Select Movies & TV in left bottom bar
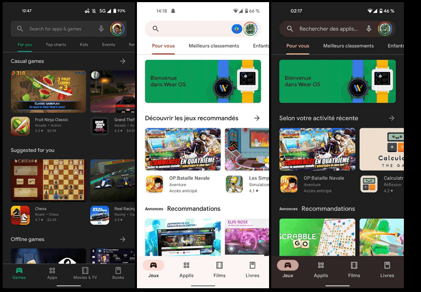The width and height of the screenshot is (421, 292). pos(85,273)
